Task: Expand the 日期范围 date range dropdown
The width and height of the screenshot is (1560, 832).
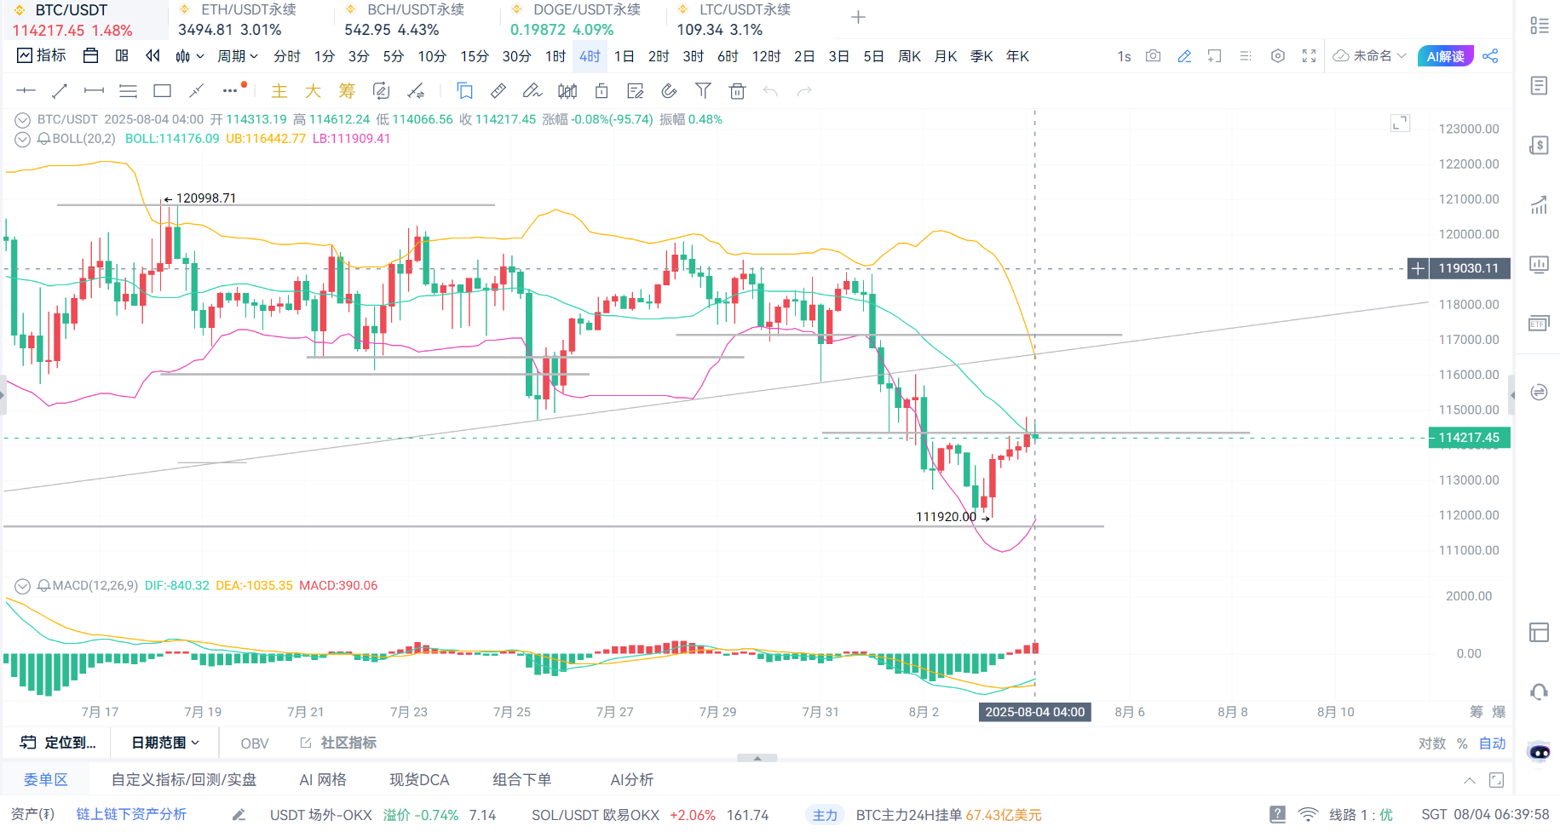Action: pos(165,743)
